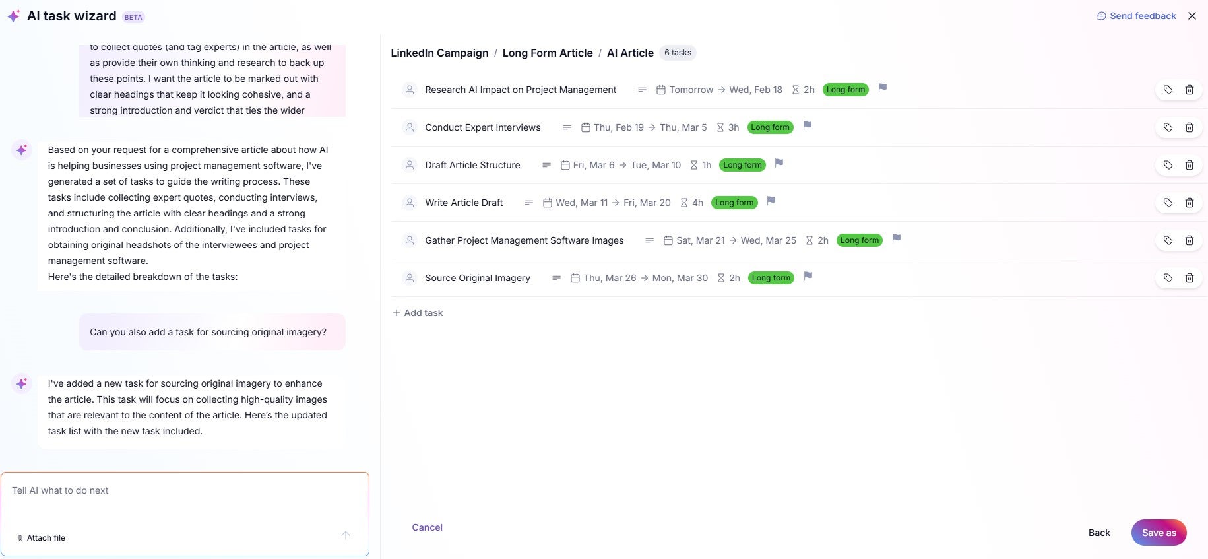Open description icon for Research AI Impact task
Viewport: 1208px width, 559px height.
(642, 90)
